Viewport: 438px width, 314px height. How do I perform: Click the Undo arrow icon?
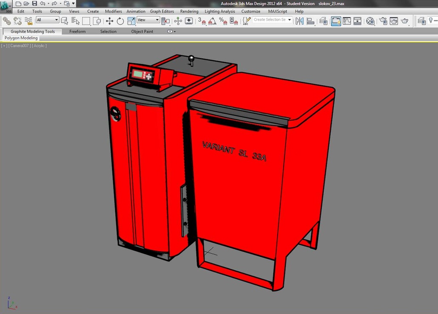43,4
